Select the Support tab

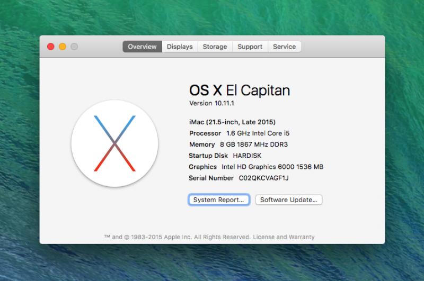pyautogui.click(x=250, y=47)
